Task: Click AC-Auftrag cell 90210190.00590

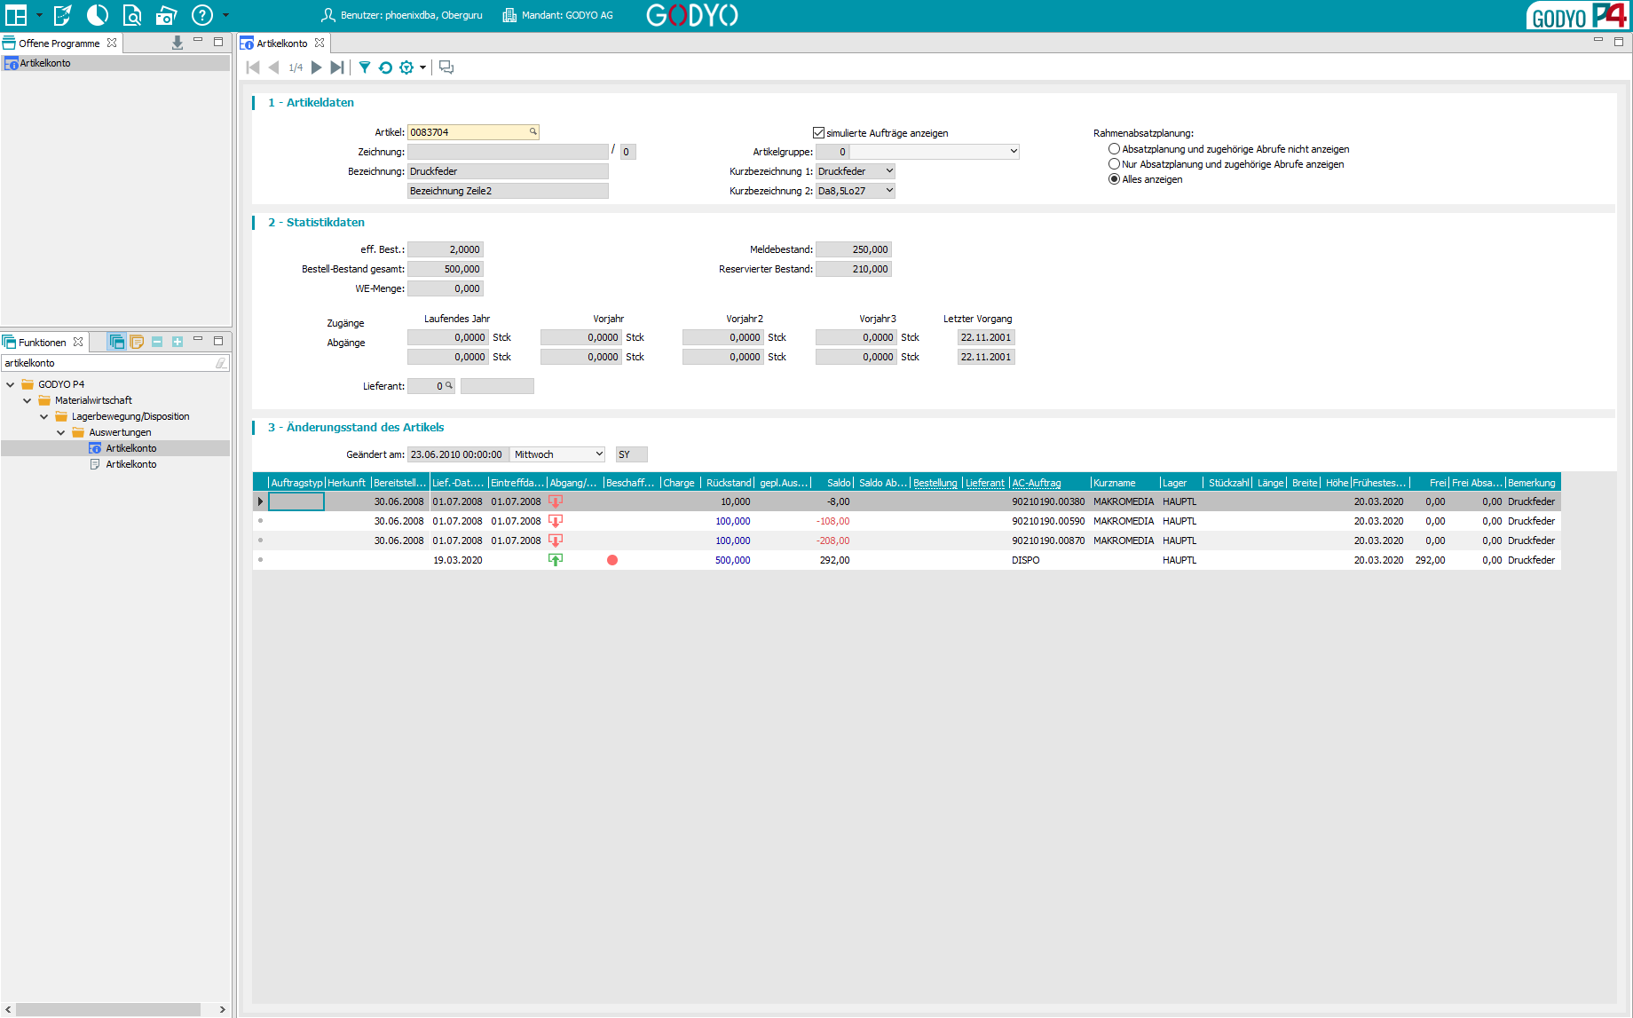Action: [1048, 521]
